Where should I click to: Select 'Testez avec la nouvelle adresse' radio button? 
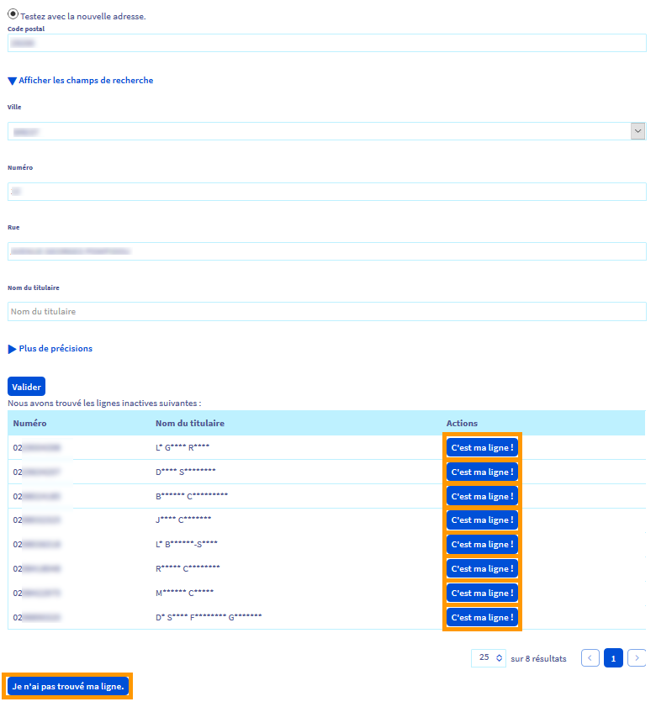[13, 14]
